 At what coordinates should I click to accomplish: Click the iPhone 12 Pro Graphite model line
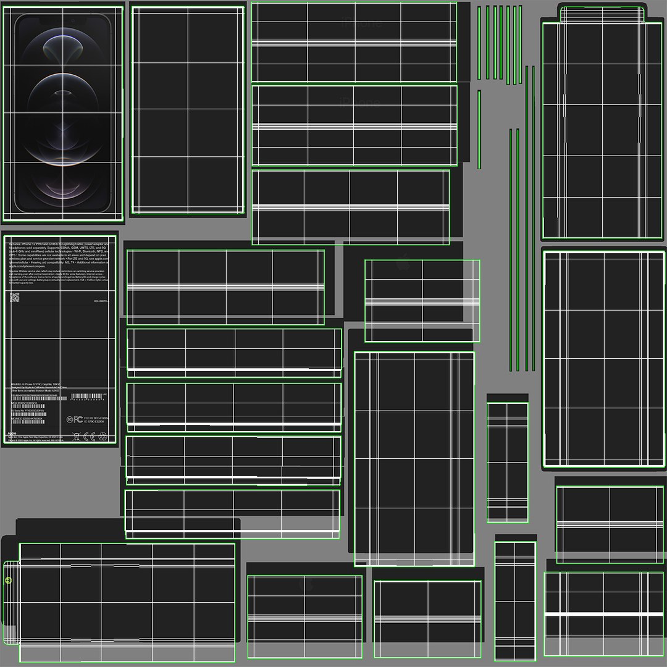tap(36, 384)
